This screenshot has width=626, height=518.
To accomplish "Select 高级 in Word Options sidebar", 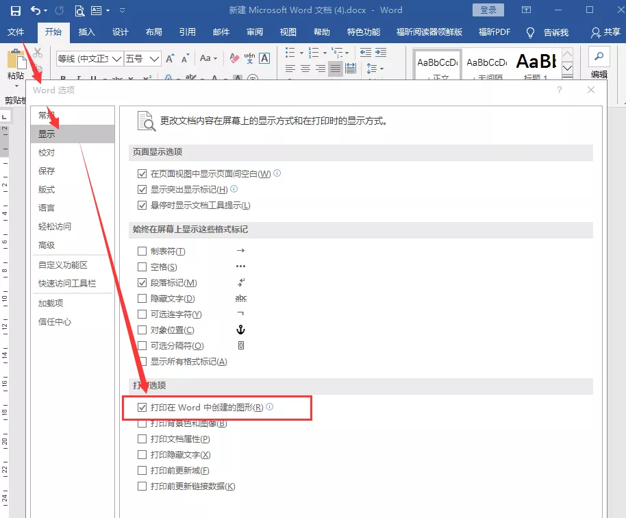I will [73, 245].
